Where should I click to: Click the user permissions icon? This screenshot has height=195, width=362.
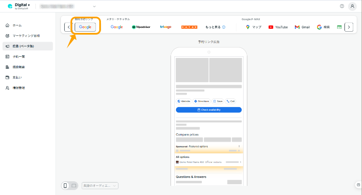tap(8, 87)
